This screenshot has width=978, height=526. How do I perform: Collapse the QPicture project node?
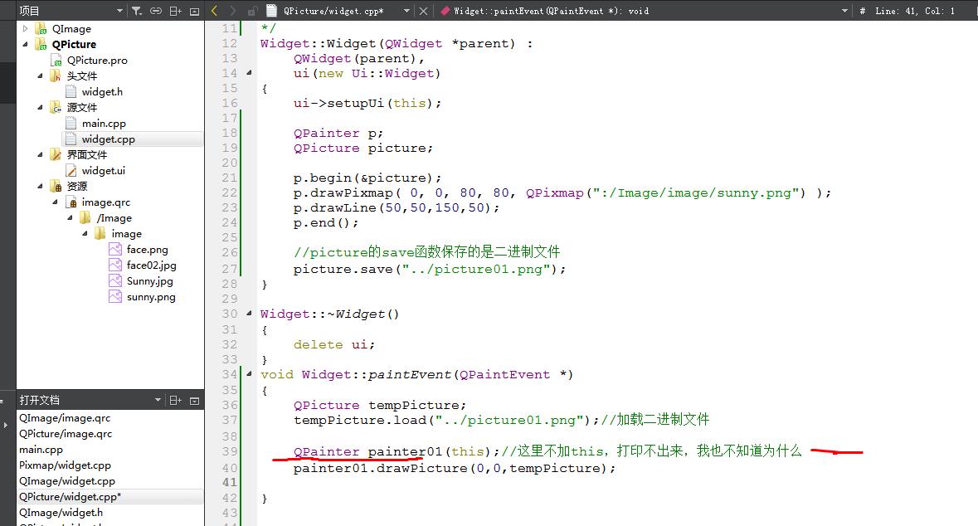[25, 44]
